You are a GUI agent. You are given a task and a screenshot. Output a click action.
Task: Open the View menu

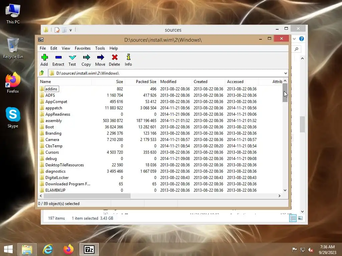coord(66,48)
